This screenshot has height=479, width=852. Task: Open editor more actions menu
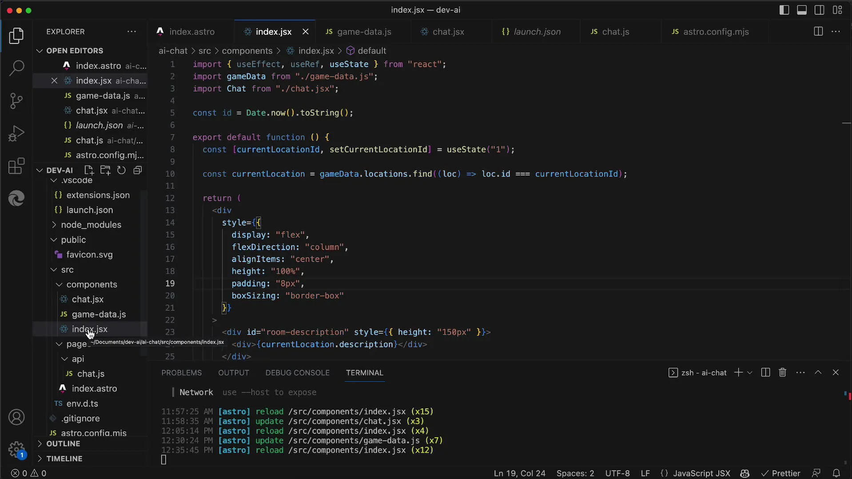click(x=836, y=32)
